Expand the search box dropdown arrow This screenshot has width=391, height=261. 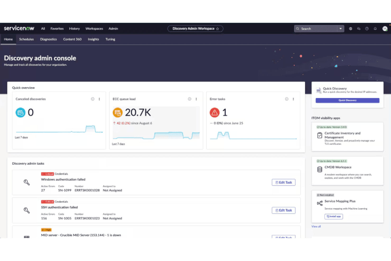click(341, 29)
